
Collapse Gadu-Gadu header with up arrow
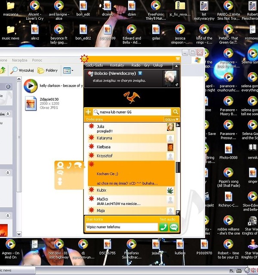point(176,66)
